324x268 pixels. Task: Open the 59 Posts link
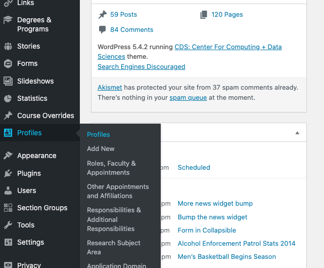pos(123,15)
